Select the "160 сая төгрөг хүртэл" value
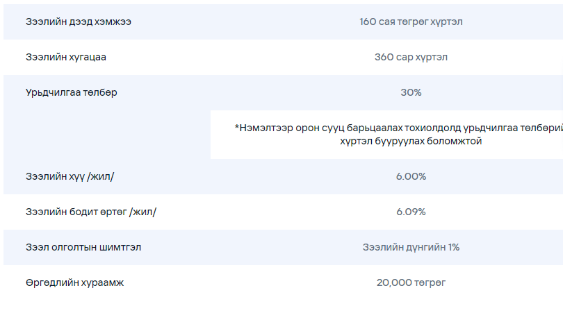This screenshot has height=313, width=563. coord(411,22)
